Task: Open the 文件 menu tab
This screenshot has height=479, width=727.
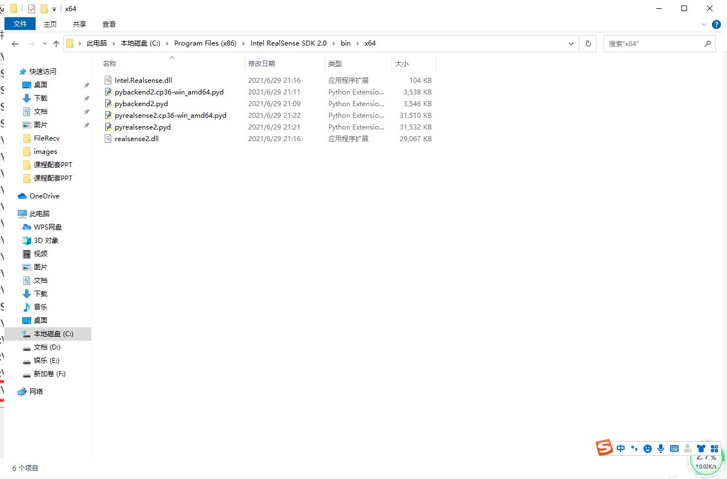Action: point(20,24)
